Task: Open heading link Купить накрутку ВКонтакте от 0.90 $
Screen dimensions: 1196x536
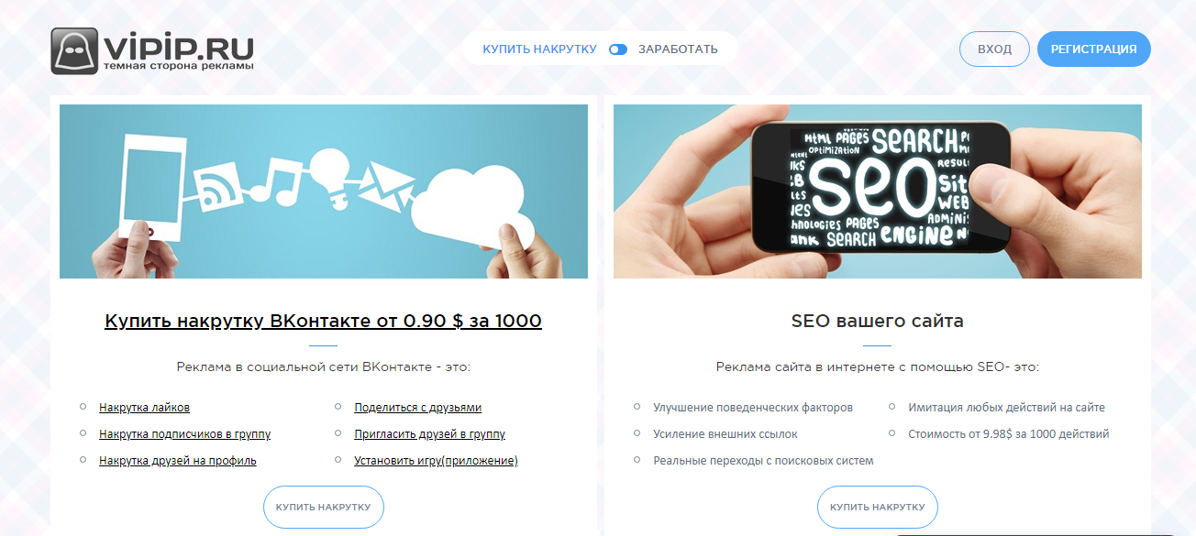Action: coord(323,322)
